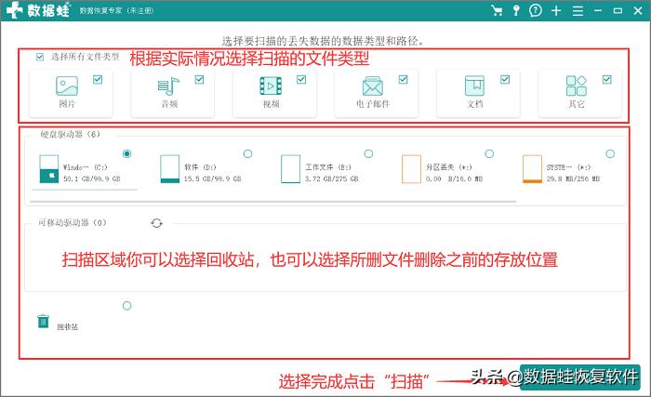Click the 可移动驱动器 (0) section label
Screen dimensions: 651x397
73,223
